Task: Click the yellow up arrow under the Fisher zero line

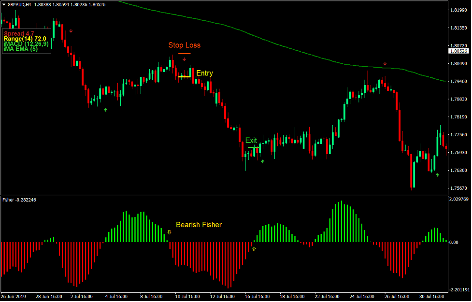Action: tap(254, 248)
